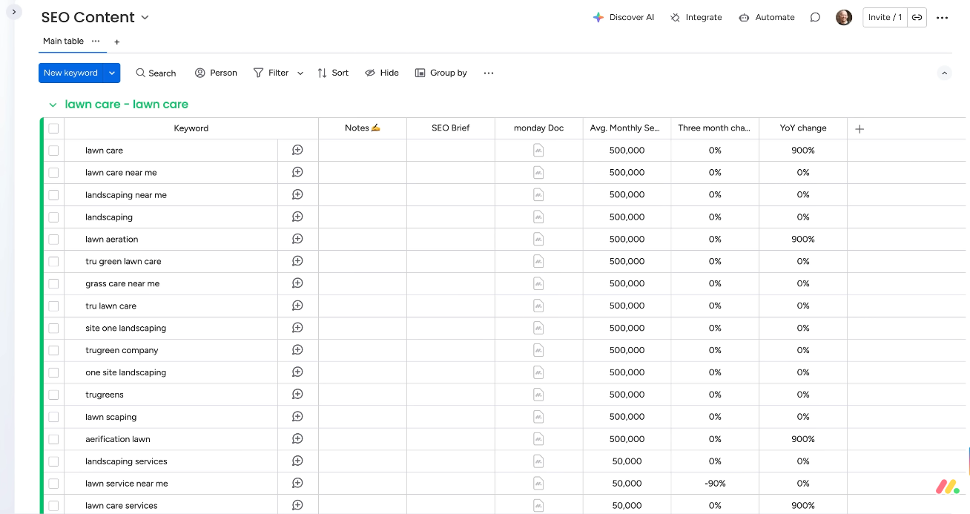Check the lawn care row checkbox

pos(53,151)
